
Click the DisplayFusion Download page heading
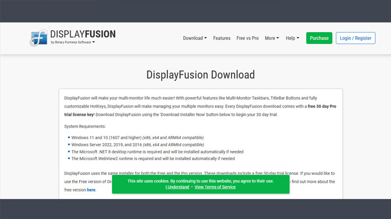coord(200,74)
